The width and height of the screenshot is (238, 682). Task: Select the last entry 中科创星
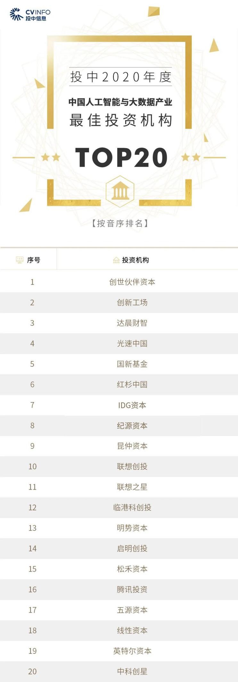pyautogui.click(x=132, y=671)
